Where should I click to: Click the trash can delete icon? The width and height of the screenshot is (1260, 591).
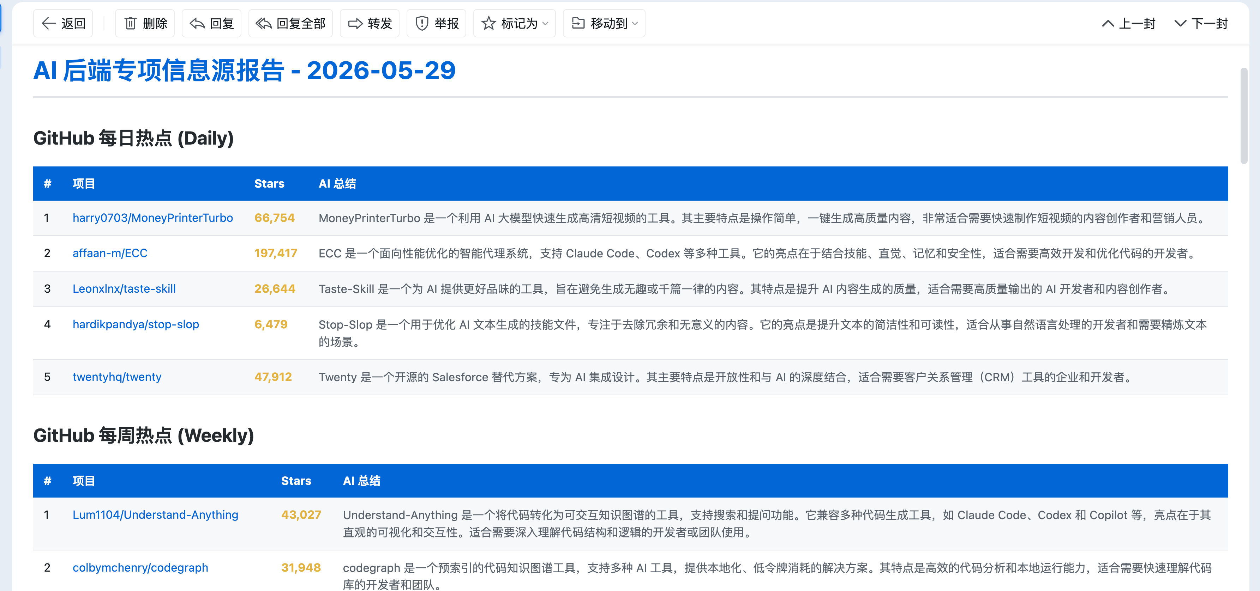[130, 24]
